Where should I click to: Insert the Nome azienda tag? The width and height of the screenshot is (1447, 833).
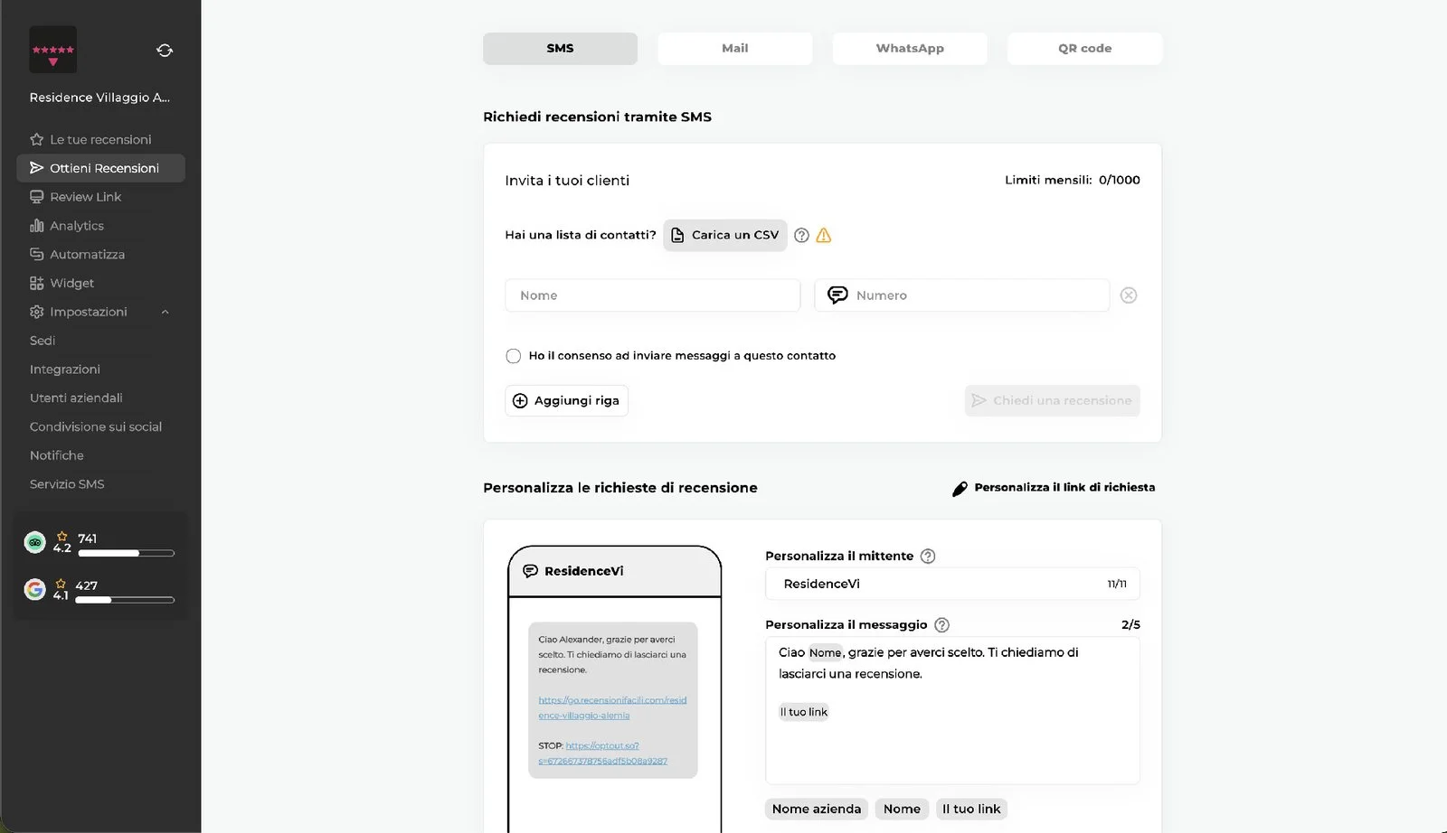pos(817,810)
